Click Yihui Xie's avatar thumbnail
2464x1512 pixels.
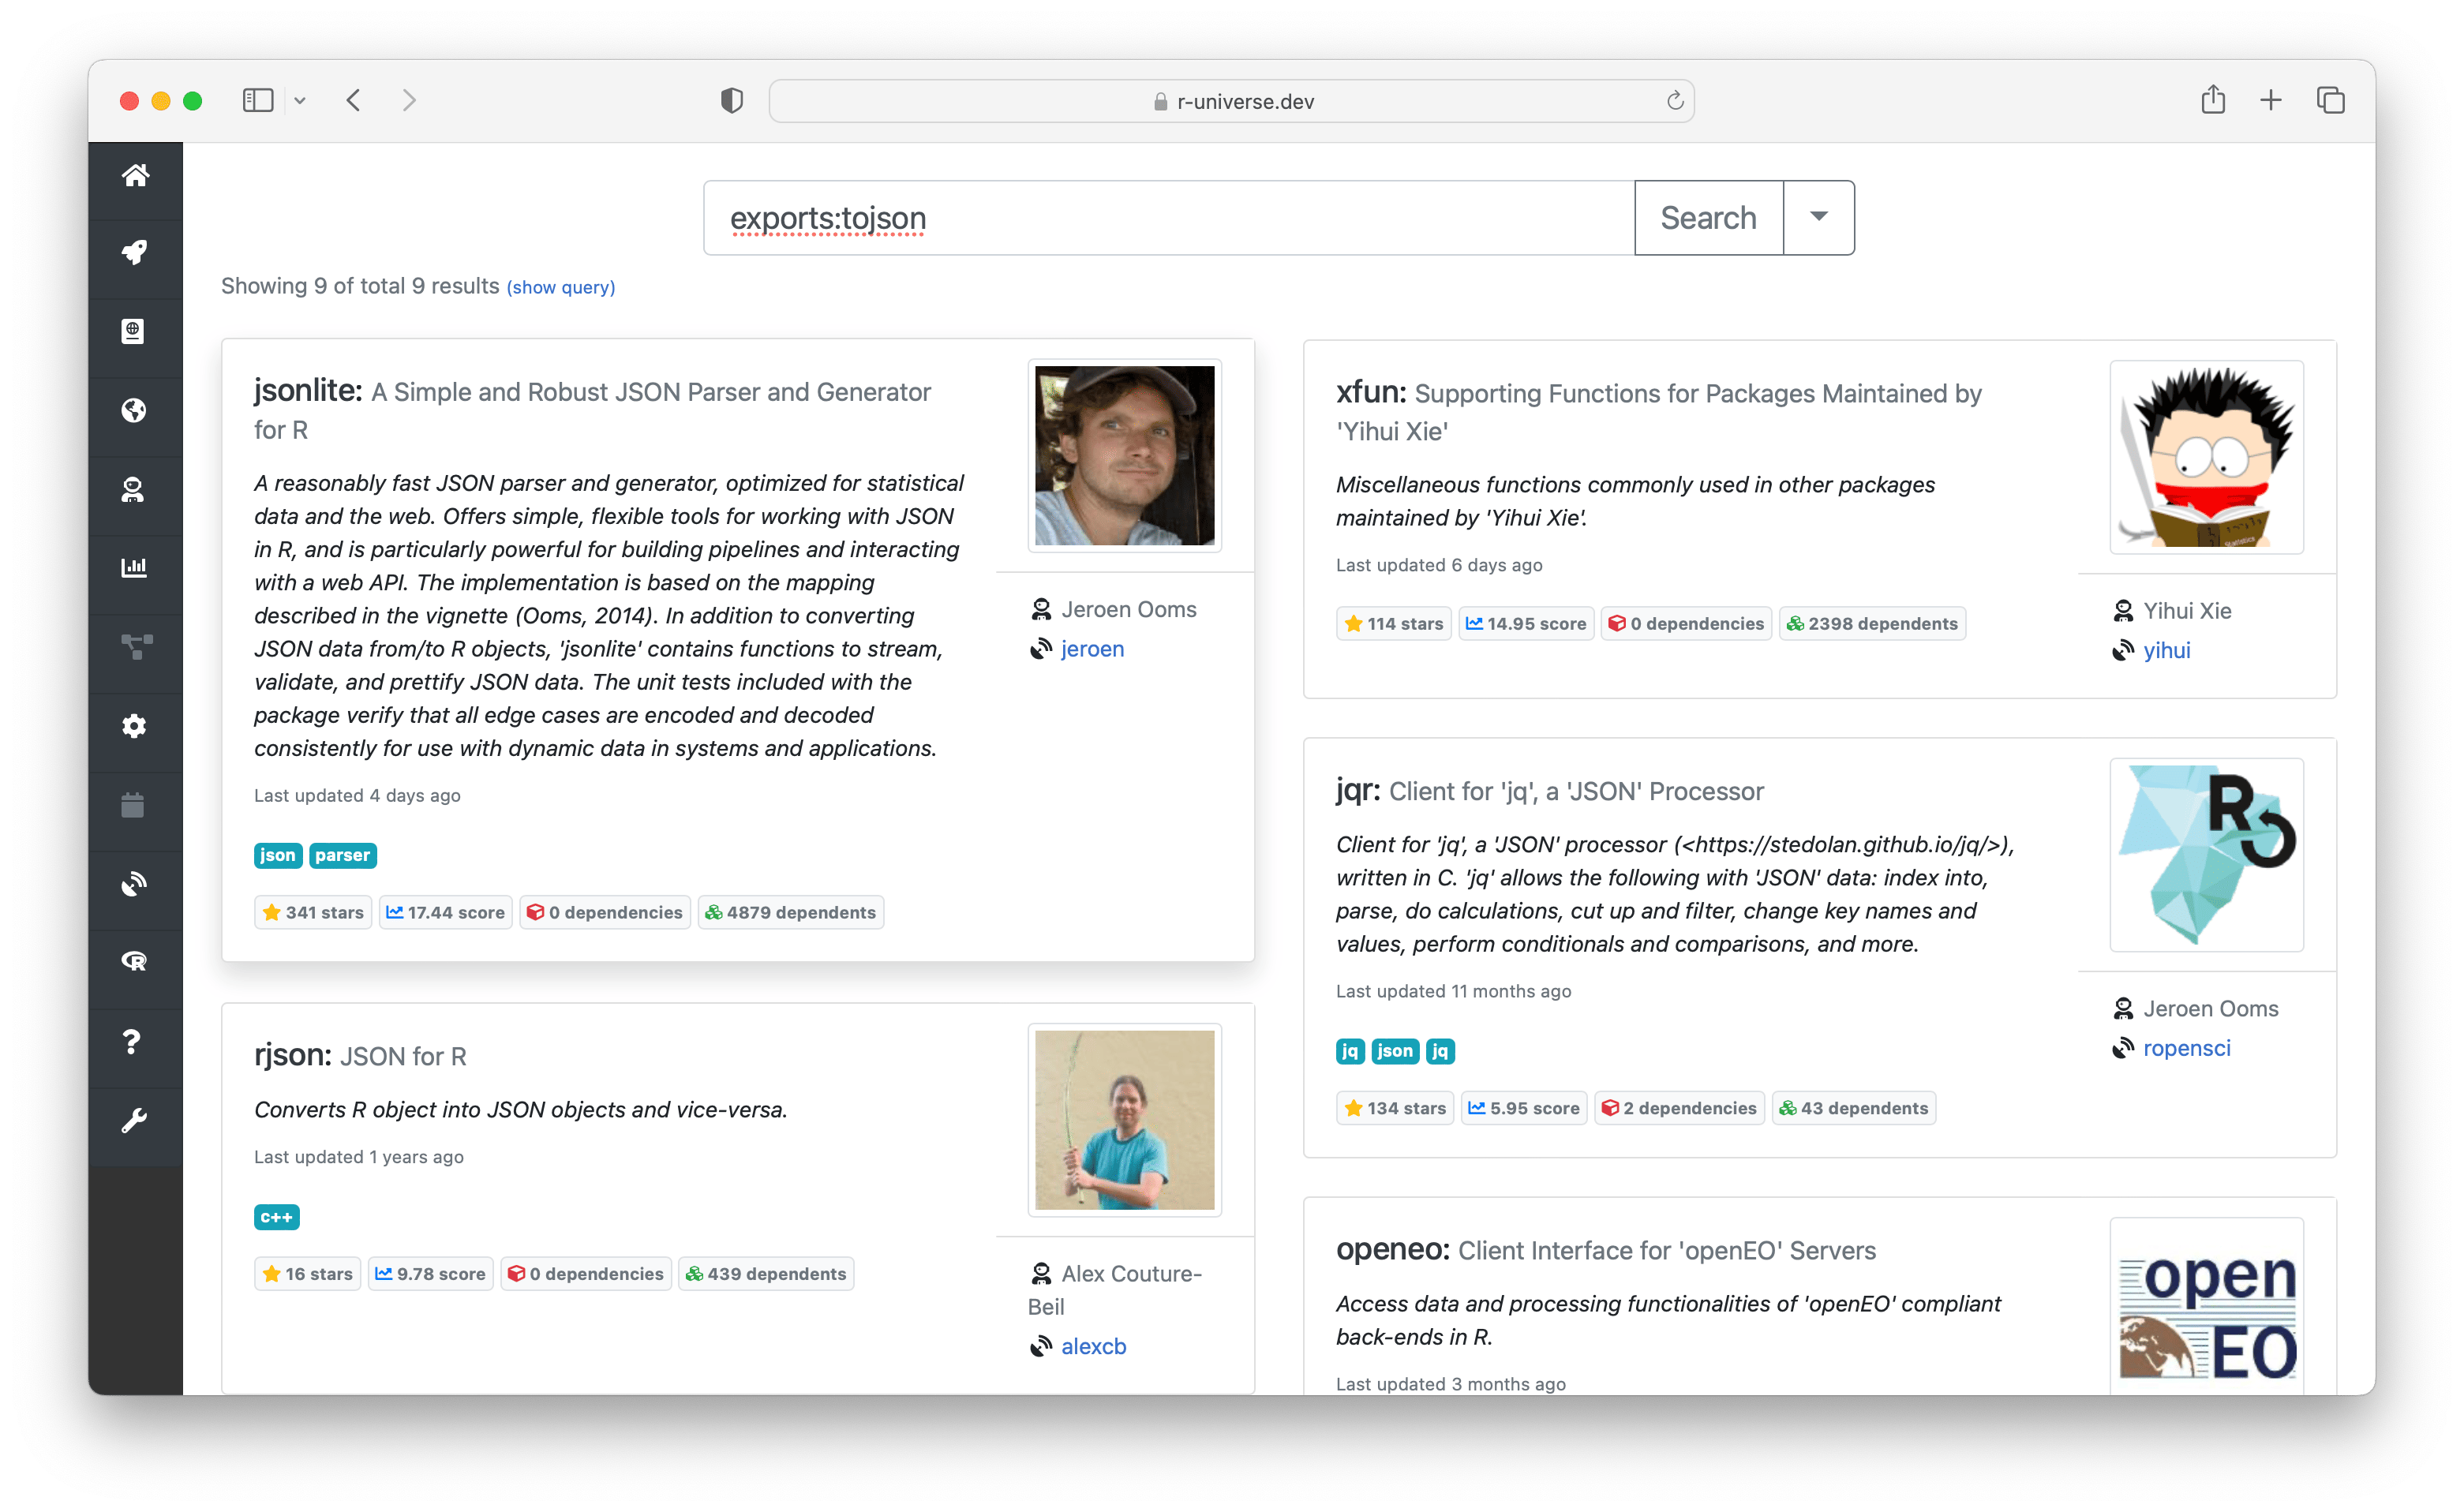tap(2206, 457)
